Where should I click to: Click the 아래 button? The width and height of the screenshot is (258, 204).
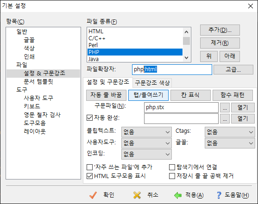[x=230, y=56]
